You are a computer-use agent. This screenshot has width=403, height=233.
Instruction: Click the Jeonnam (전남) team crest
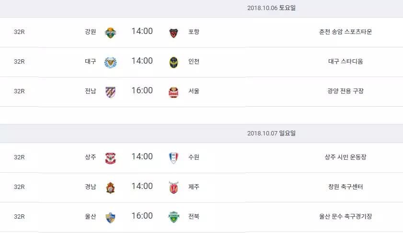pyautogui.click(x=110, y=92)
